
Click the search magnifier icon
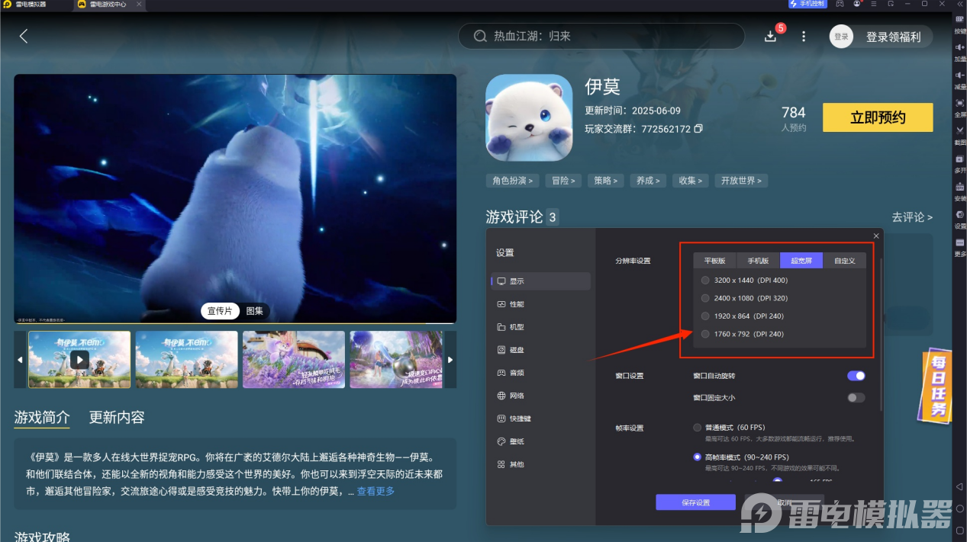[480, 36]
